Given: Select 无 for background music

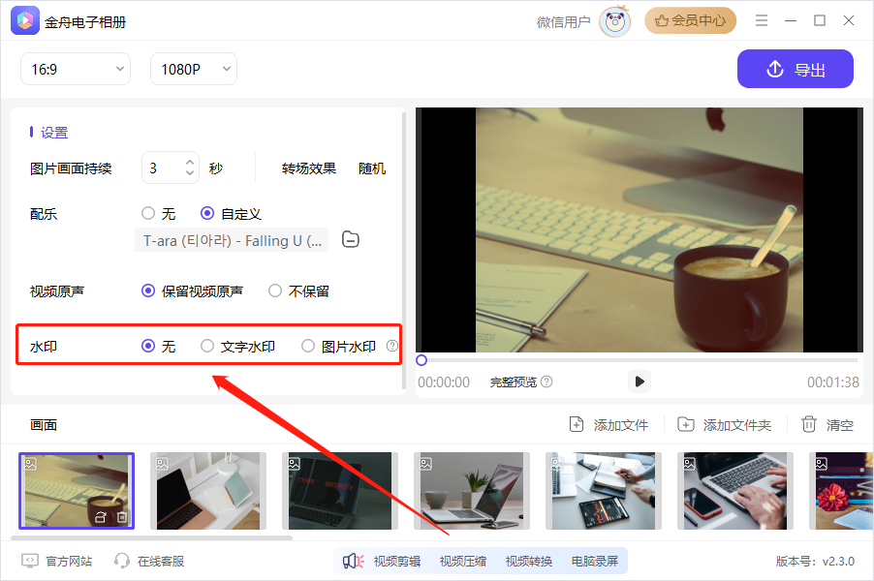Looking at the screenshot, I should point(147,213).
